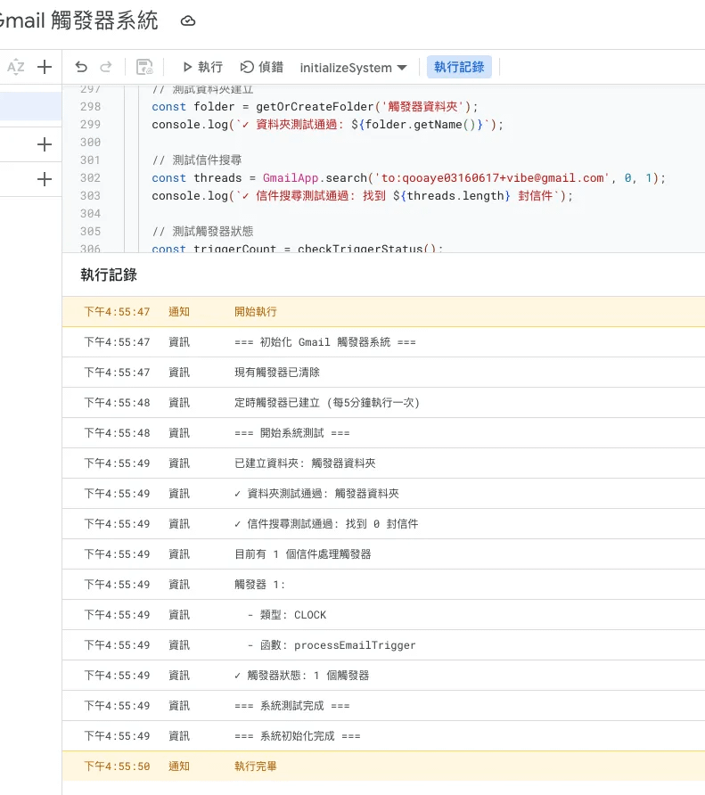Select the highlighted file in sidebar
This screenshot has width=705, height=795.
click(x=30, y=106)
